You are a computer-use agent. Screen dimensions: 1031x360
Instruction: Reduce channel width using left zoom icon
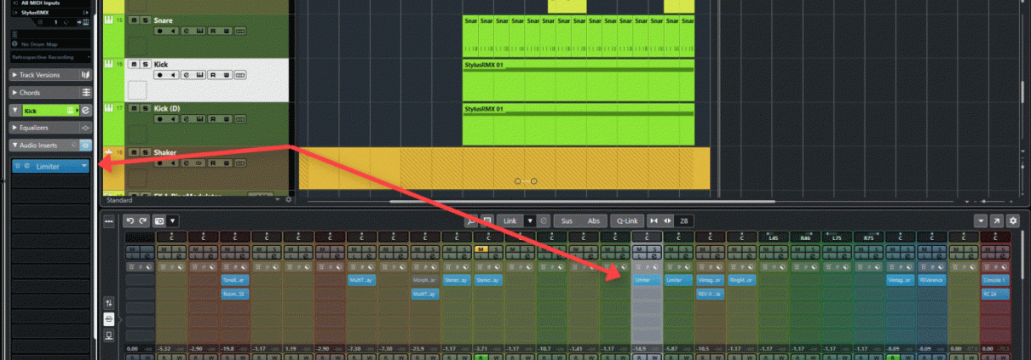[x=654, y=220]
